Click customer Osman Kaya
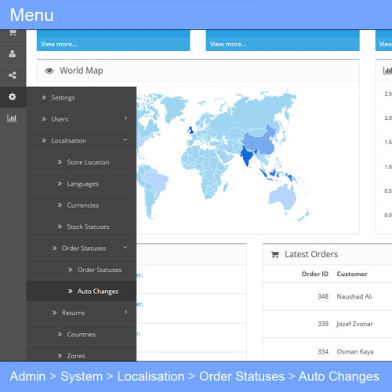Screen dimensions: 392x392 pos(355,352)
